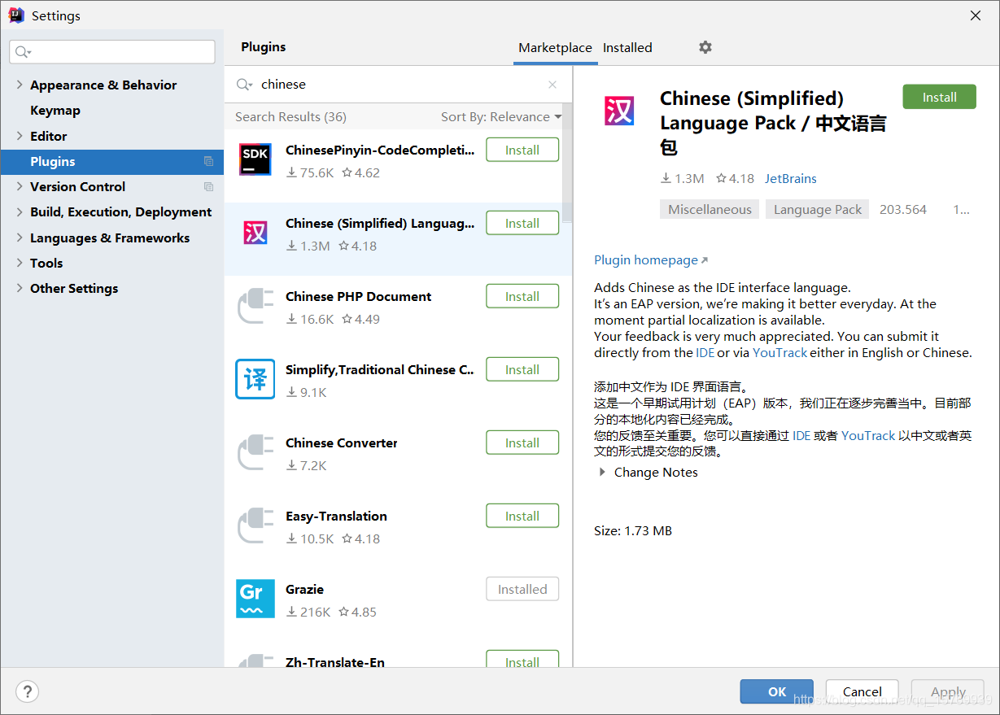Click the Simplify Traditional Chinese translate icon
This screenshot has height=715, width=1000.
[255, 379]
